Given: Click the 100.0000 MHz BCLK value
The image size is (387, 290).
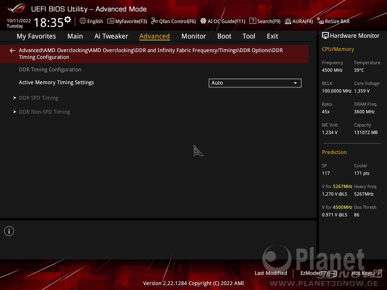Looking at the screenshot, I should click(337, 91).
